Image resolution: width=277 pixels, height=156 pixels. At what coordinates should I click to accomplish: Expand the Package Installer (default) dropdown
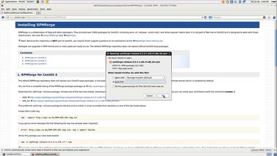146,78
